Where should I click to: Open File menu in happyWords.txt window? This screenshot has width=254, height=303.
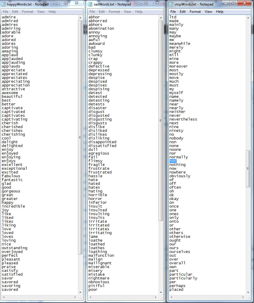click(6, 12)
